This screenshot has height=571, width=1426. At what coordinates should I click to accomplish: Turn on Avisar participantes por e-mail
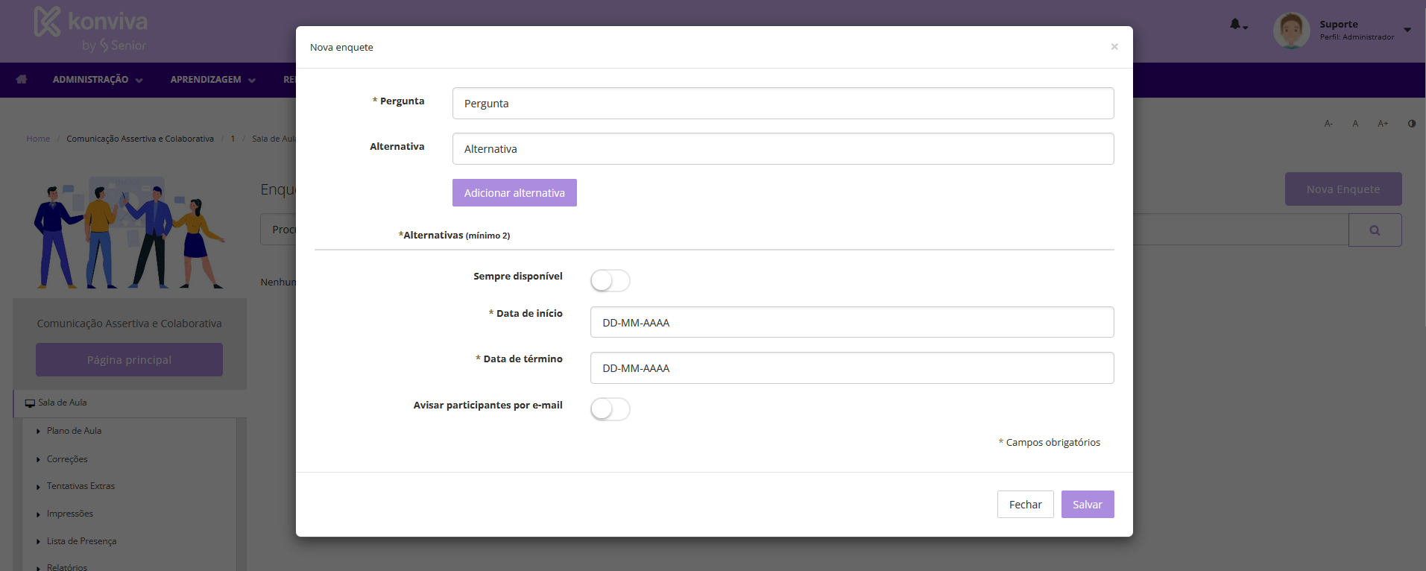click(610, 409)
